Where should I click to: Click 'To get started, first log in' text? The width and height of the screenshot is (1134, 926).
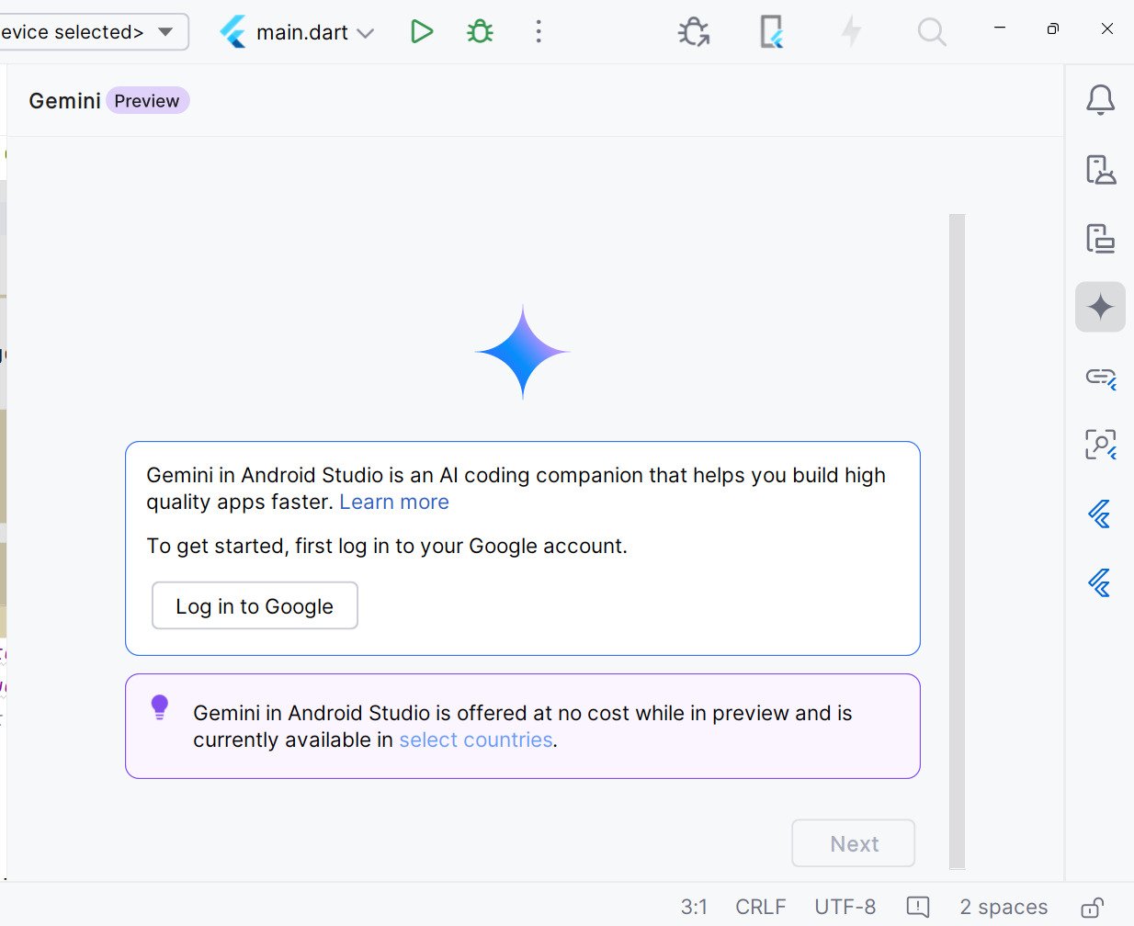[387, 546]
